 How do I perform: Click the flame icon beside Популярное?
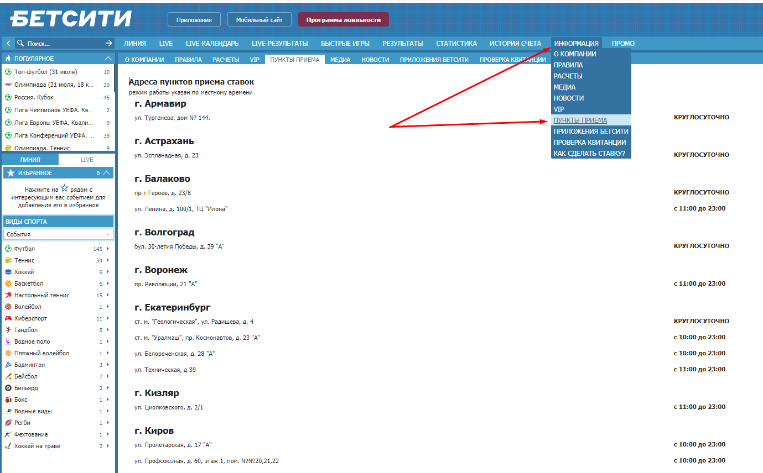click(8, 58)
